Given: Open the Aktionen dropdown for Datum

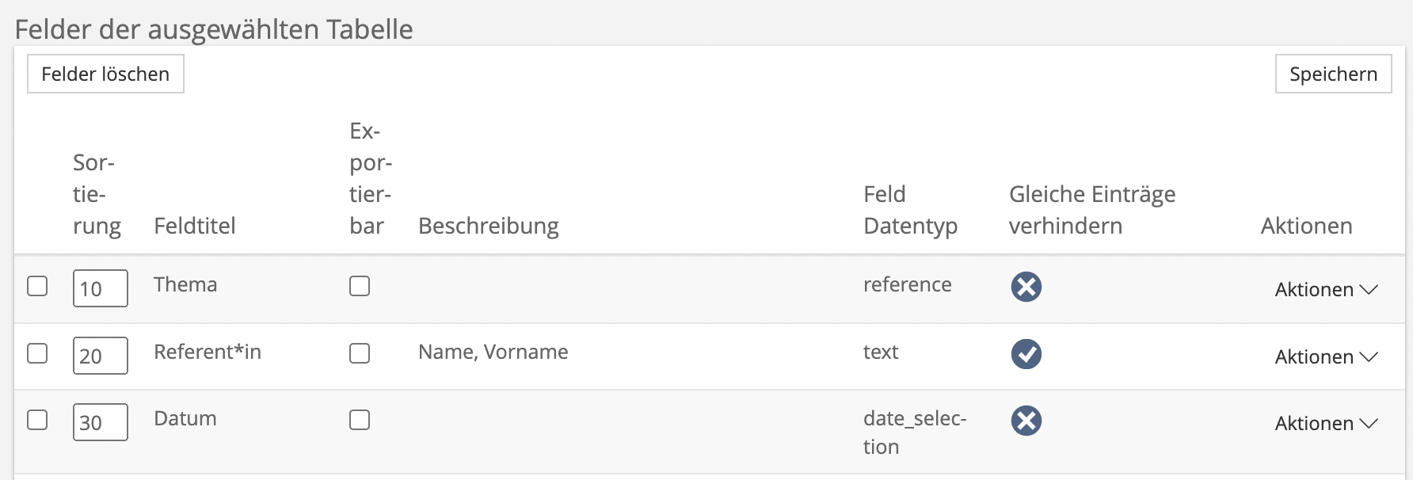Looking at the screenshot, I should (x=1326, y=424).
